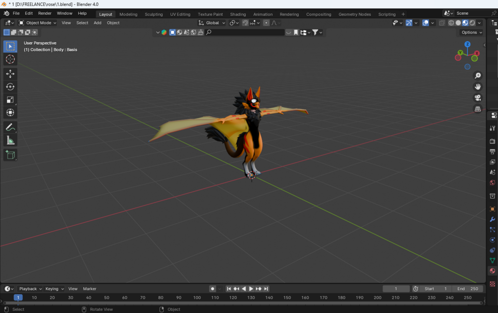Toggle the camera view icon

click(478, 98)
